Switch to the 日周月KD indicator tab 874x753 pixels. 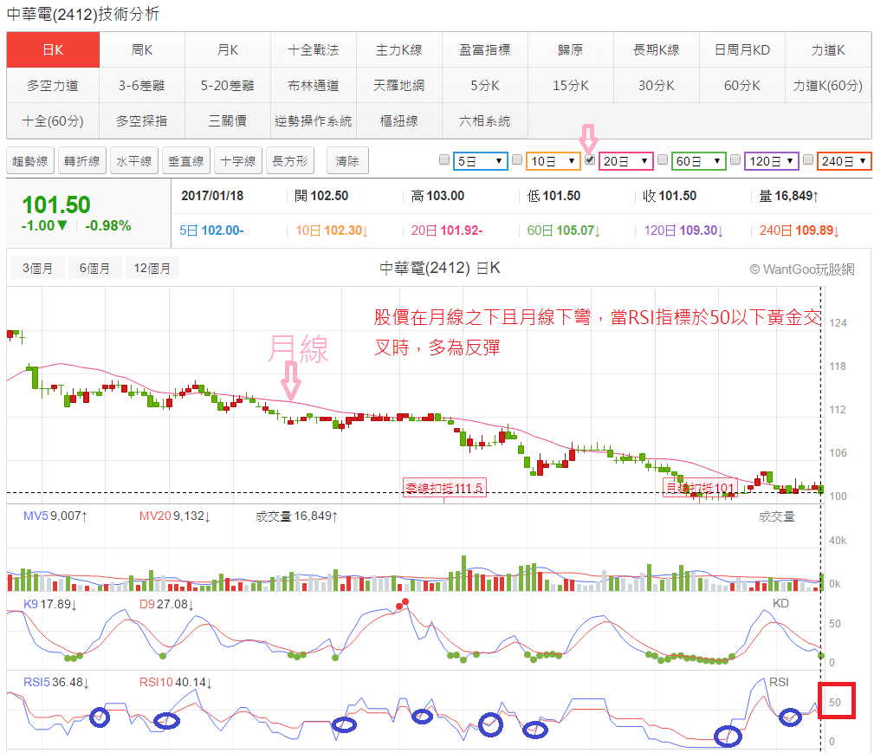pyautogui.click(x=741, y=49)
